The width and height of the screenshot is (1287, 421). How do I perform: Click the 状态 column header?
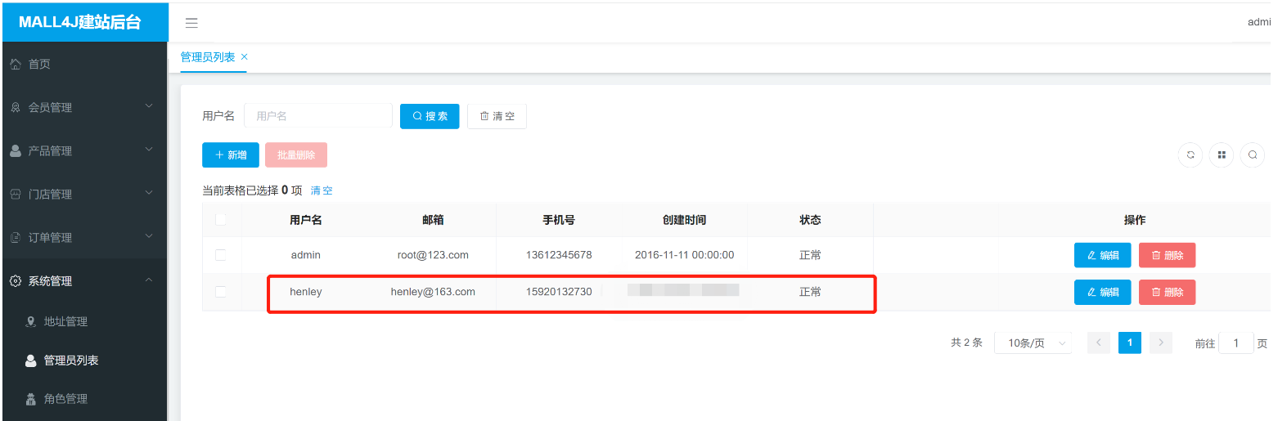[x=810, y=220]
